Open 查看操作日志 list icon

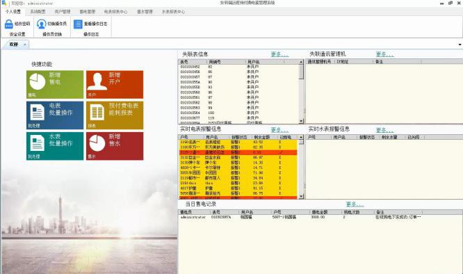[x=78, y=24]
